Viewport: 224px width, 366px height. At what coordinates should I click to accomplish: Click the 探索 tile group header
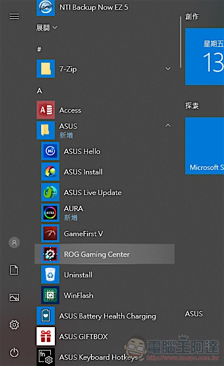192,105
